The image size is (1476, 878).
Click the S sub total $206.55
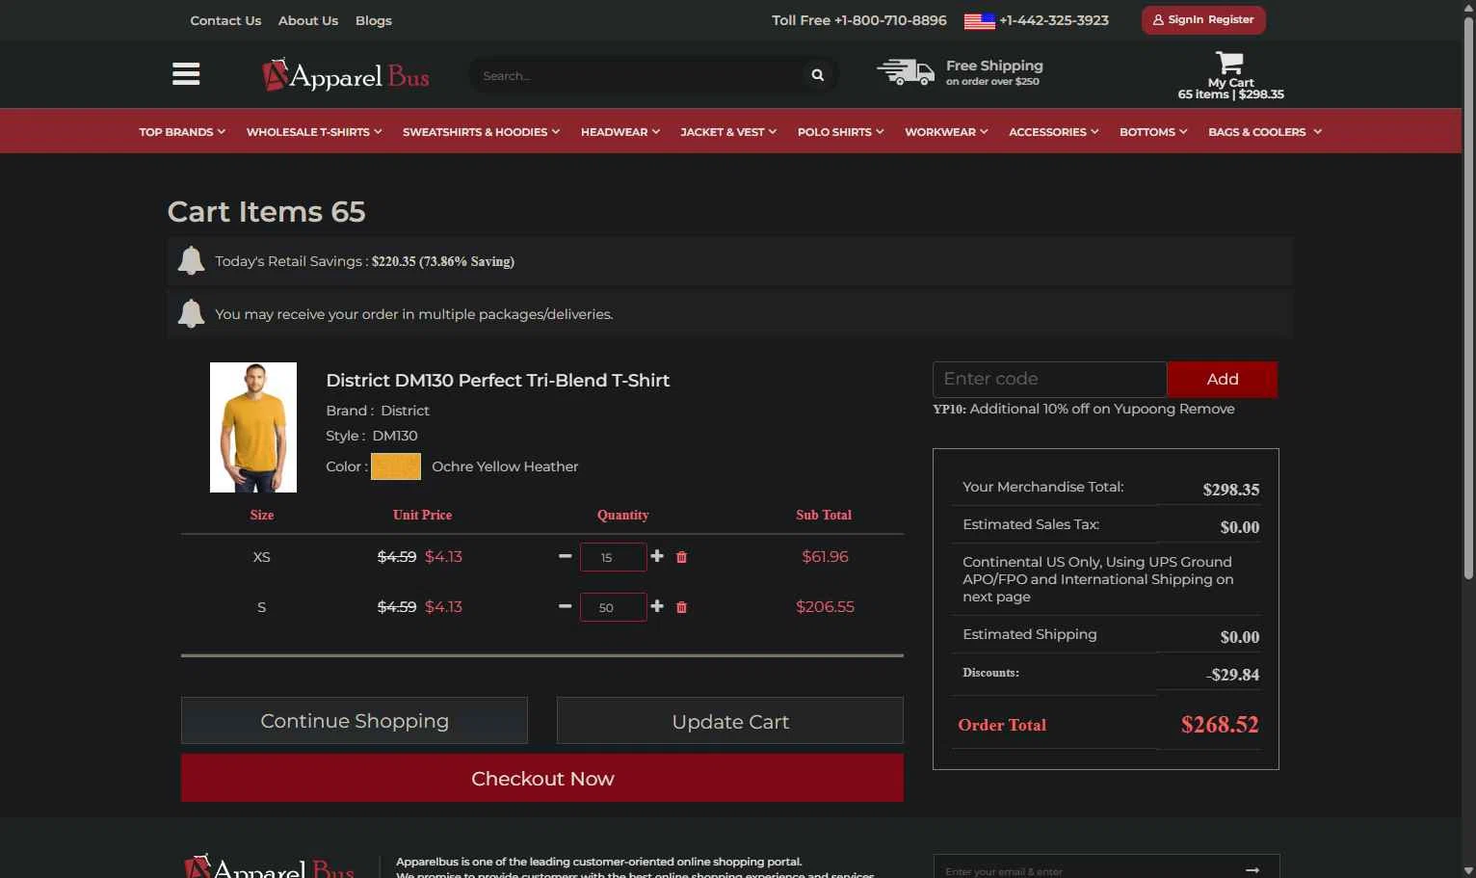click(x=825, y=606)
